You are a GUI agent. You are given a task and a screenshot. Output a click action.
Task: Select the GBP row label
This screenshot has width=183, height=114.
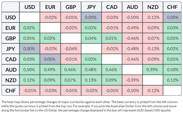click(11, 38)
